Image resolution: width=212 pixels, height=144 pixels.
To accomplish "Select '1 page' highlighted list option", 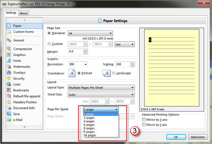I will (101, 114).
